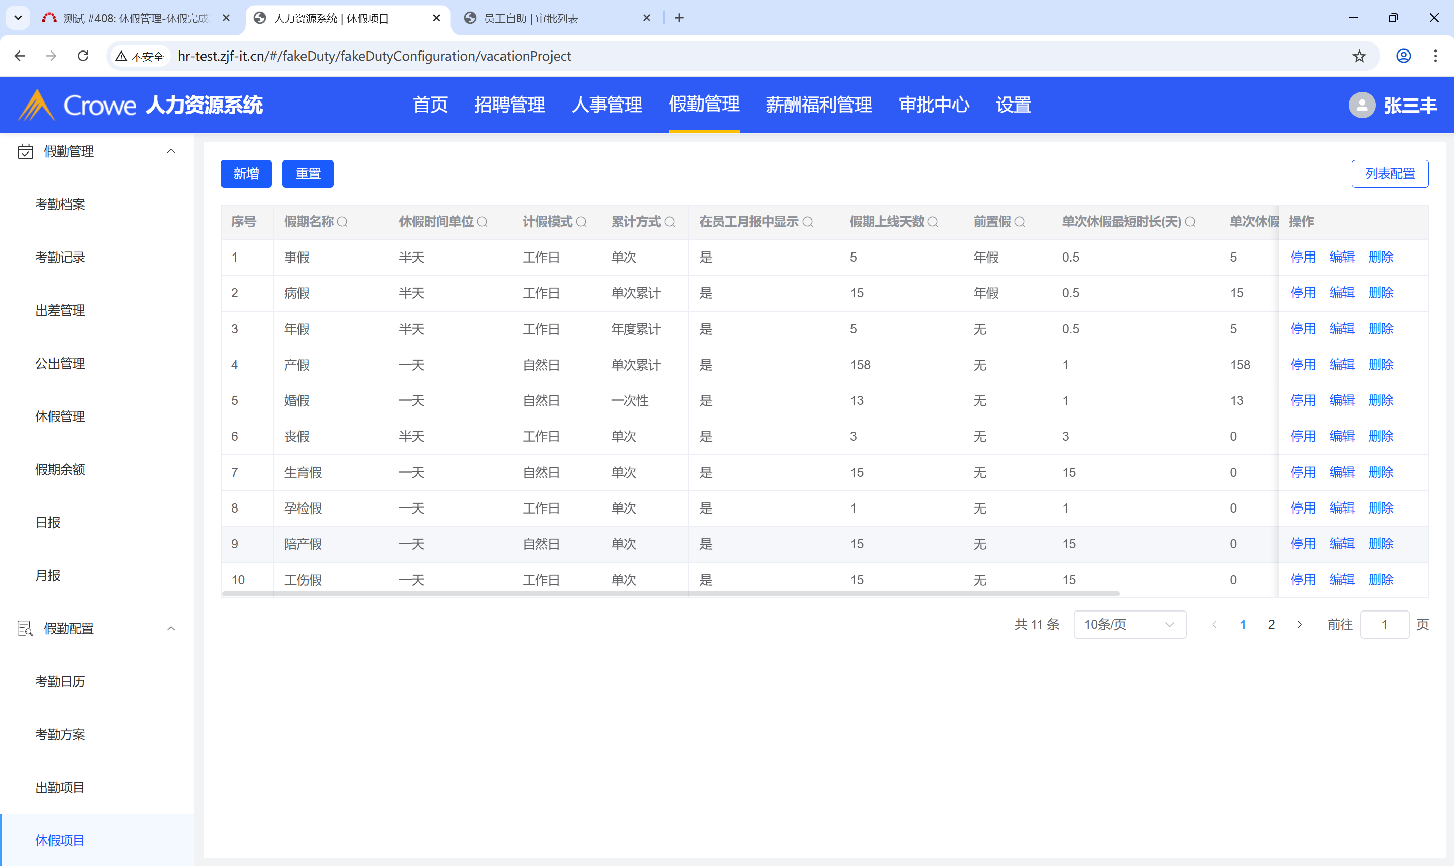Collapse the 假勤配置 sidebar group
The height and width of the screenshot is (866, 1454).
click(170, 629)
